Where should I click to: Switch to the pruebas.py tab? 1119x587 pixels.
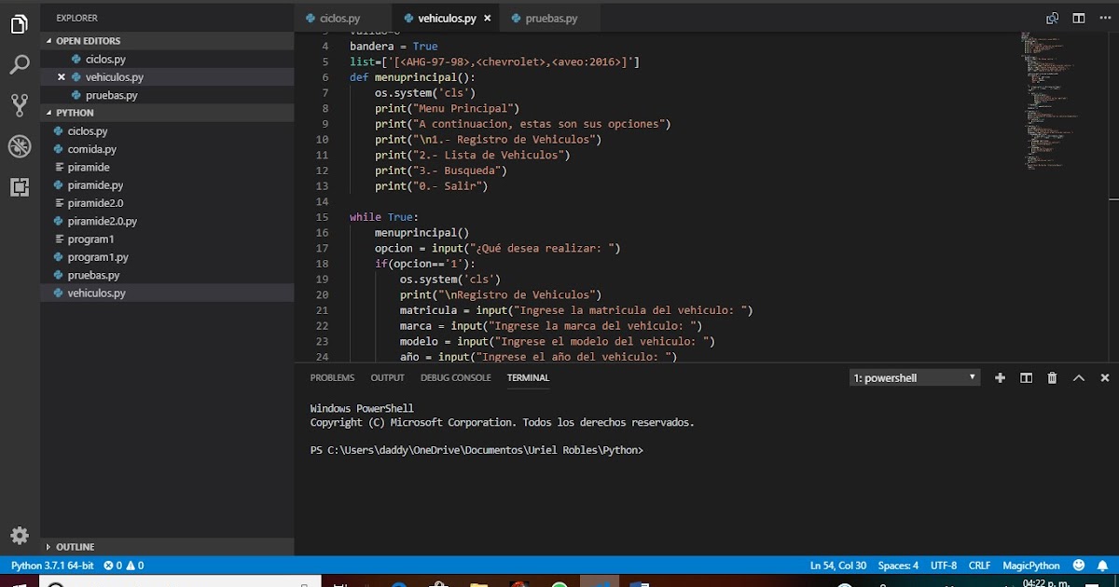pyautogui.click(x=548, y=17)
